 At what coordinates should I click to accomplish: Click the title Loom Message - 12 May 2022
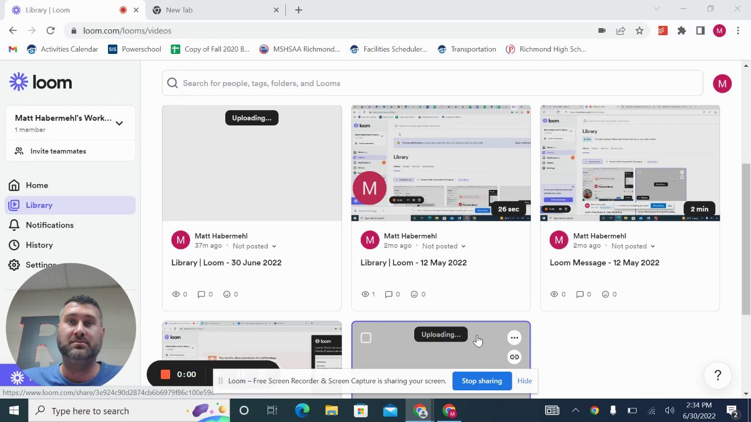(604, 263)
